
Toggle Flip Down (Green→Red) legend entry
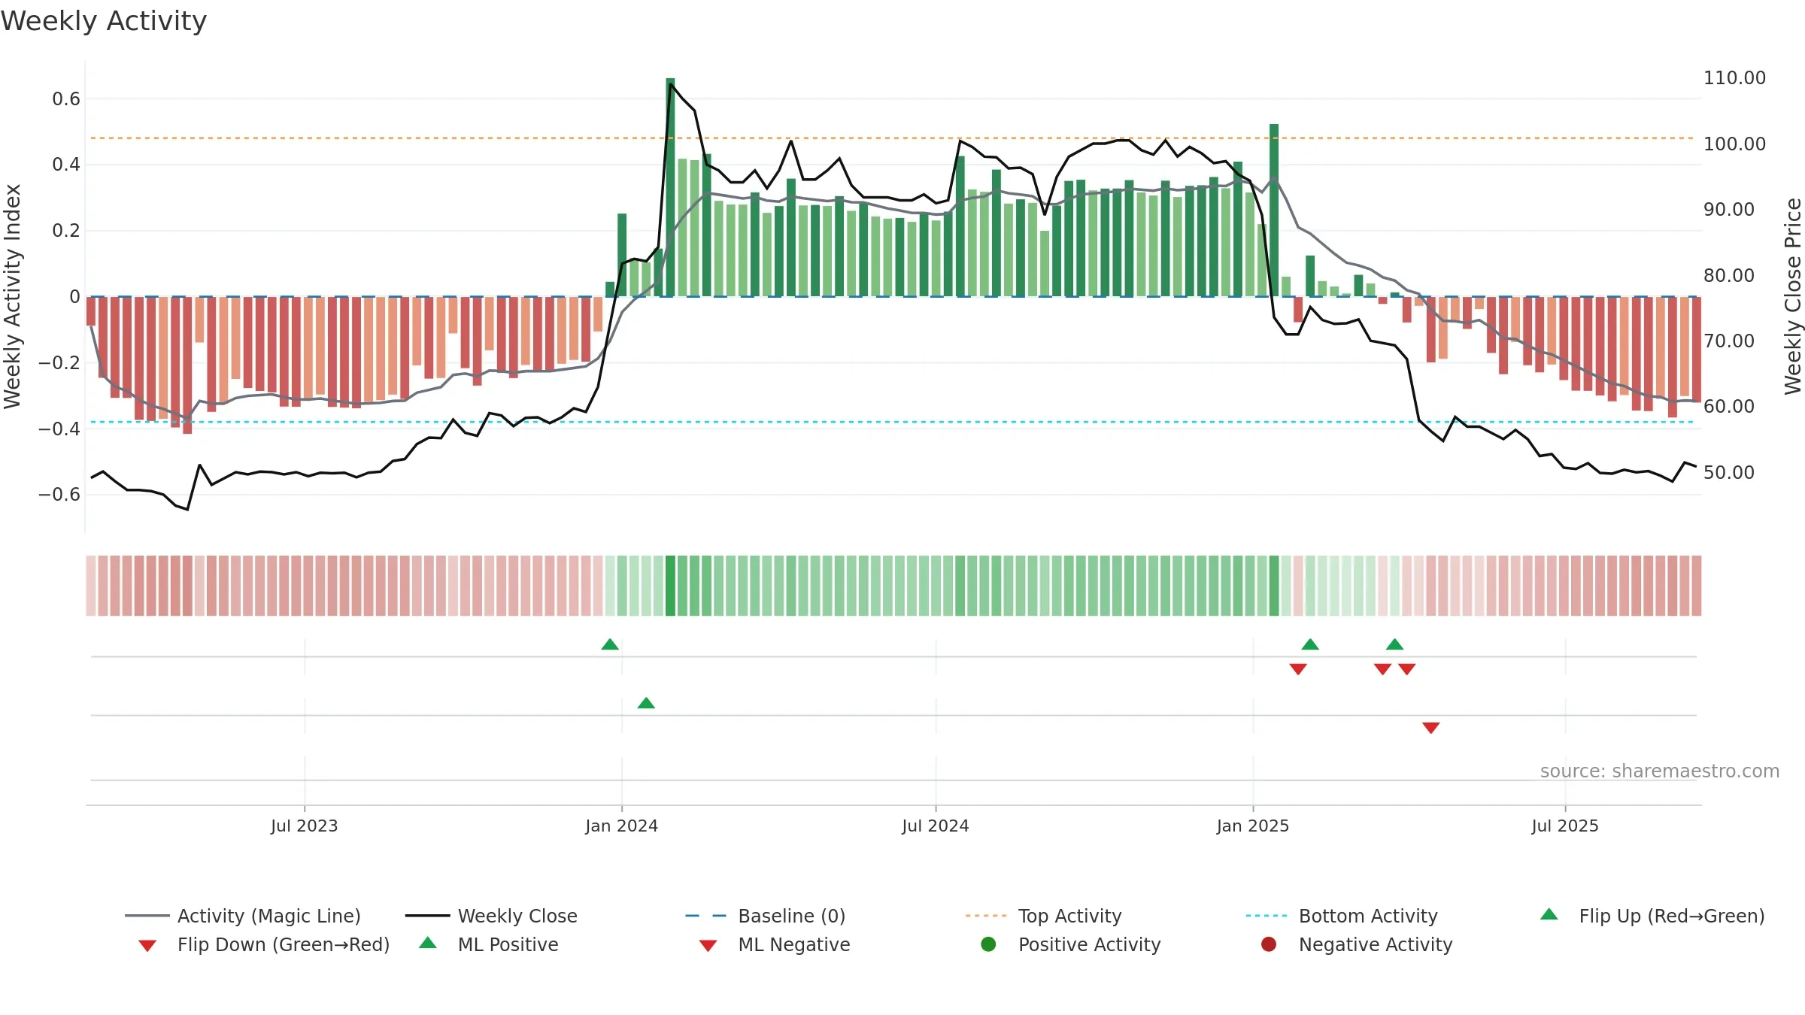click(263, 944)
